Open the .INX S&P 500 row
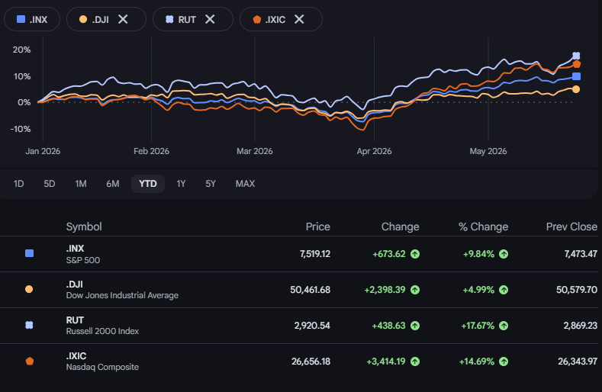 pos(299,254)
